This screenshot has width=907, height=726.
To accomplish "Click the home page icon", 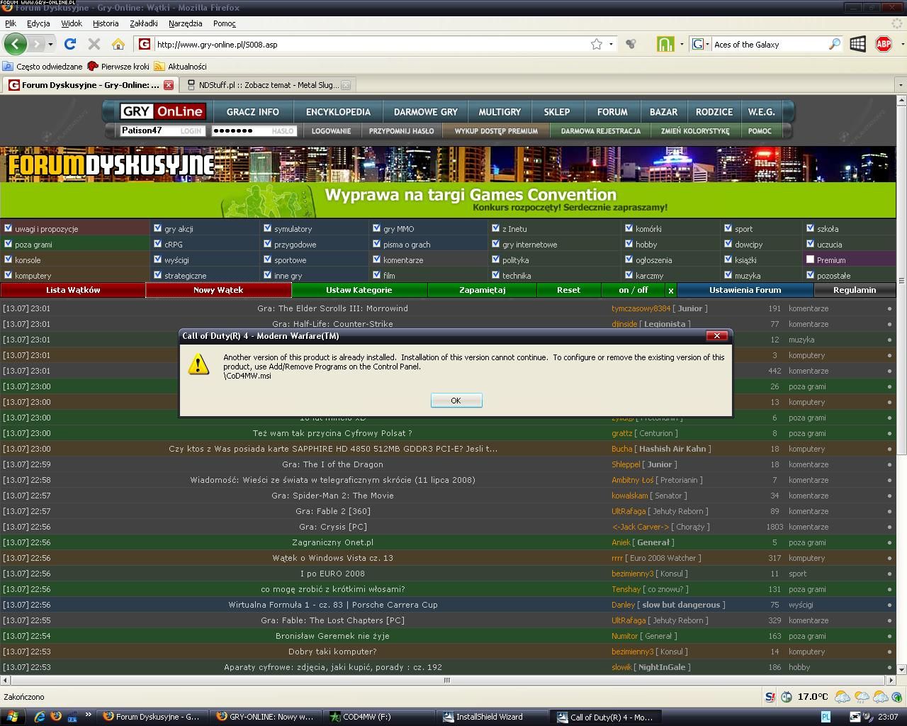I will coord(118,44).
